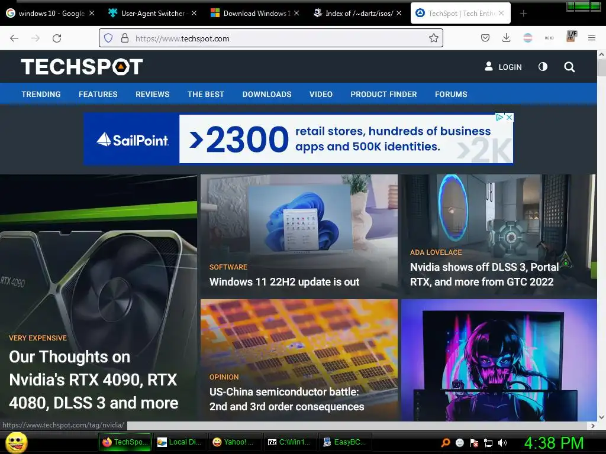Open the Nvidia DLSS 3 Portal RTX article

tap(484, 274)
